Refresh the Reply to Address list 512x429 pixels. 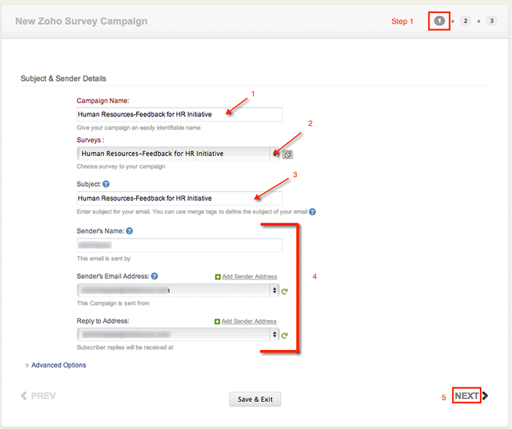[285, 335]
